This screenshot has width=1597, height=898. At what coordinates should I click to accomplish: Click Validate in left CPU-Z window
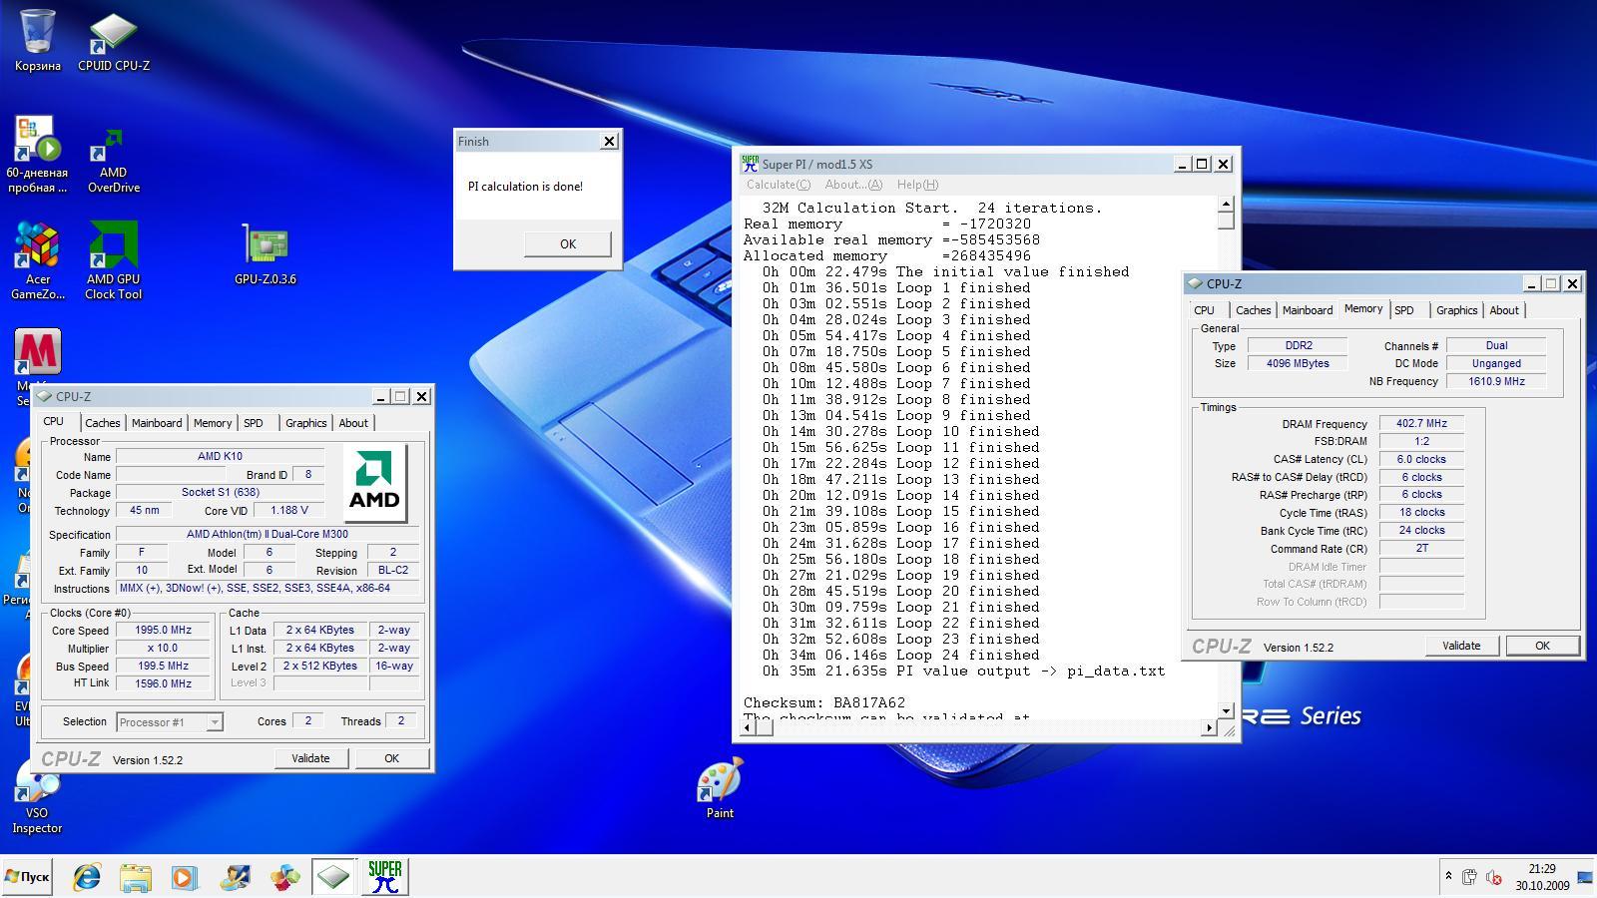(310, 758)
